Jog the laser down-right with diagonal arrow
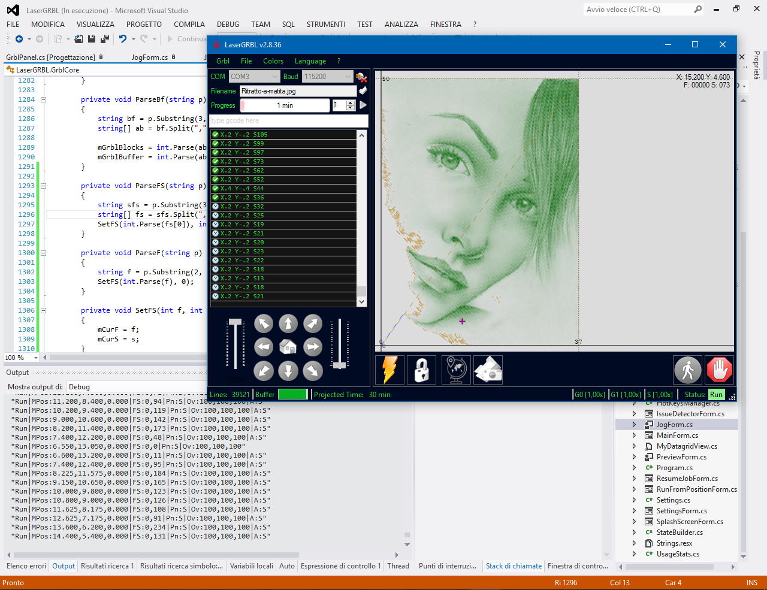This screenshot has height=590, width=767. [313, 371]
